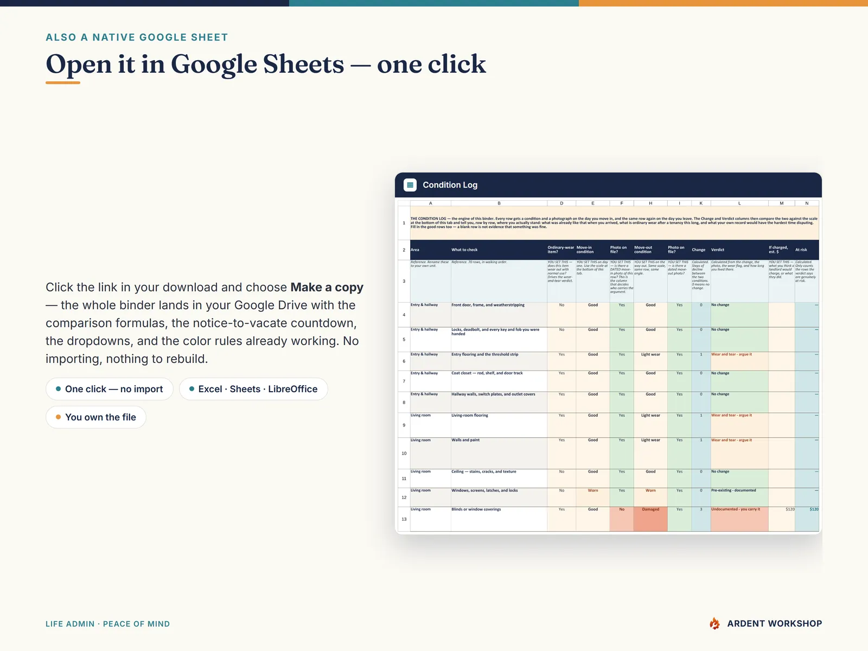
Task: Click the Ardent Workshop flame logo
Action: click(x=715, y=624)
